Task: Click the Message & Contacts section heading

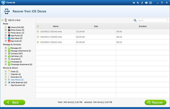Action: pyautogui.click(x=12, y=45)
